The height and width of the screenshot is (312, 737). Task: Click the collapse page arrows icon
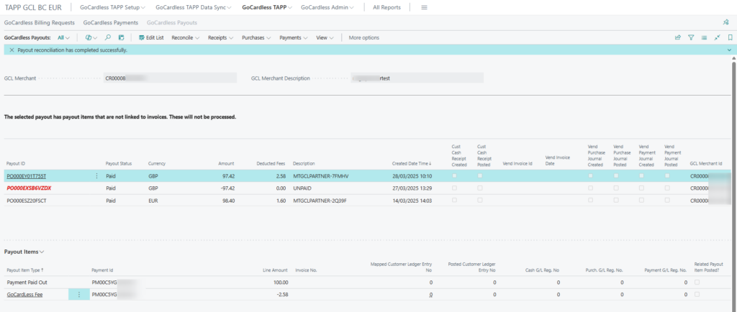(x=718, y=37)
